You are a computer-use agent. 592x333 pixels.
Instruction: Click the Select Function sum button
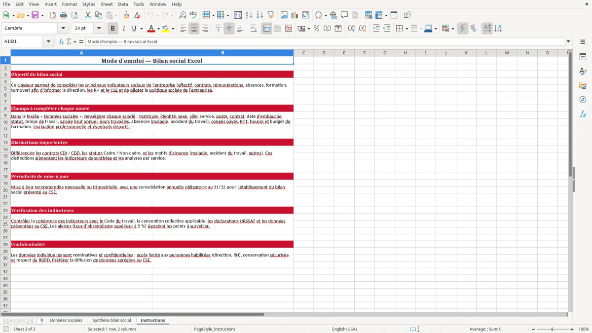click(x=69, y=41)
